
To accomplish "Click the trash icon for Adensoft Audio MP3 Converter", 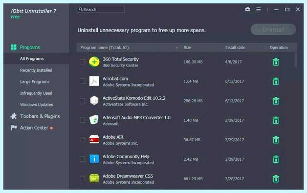I will pyautogui.click(x=276, y=120).
